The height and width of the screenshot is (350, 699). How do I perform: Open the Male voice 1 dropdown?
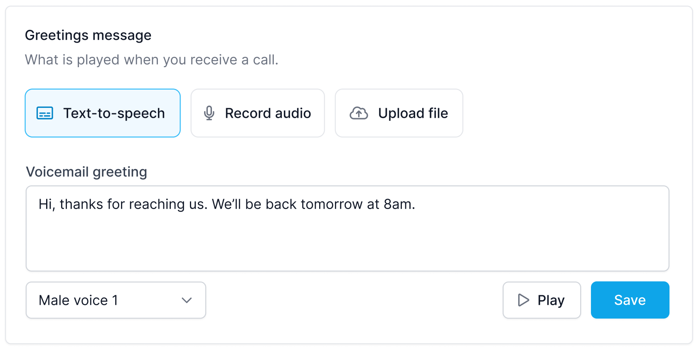point(116,300)
